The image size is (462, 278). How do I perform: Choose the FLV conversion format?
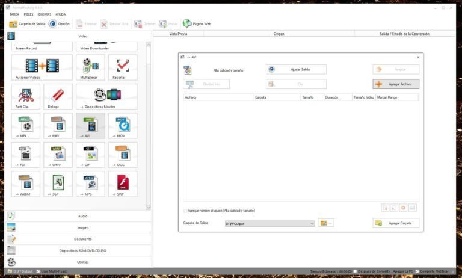coord(26,155)
